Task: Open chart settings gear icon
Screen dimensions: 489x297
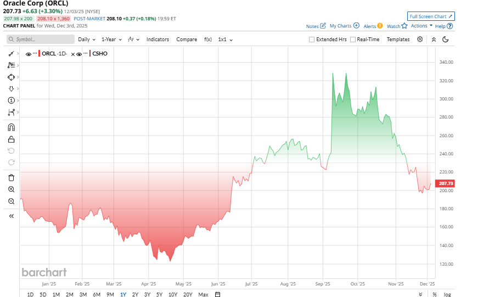Action: [x=420, y=40]
